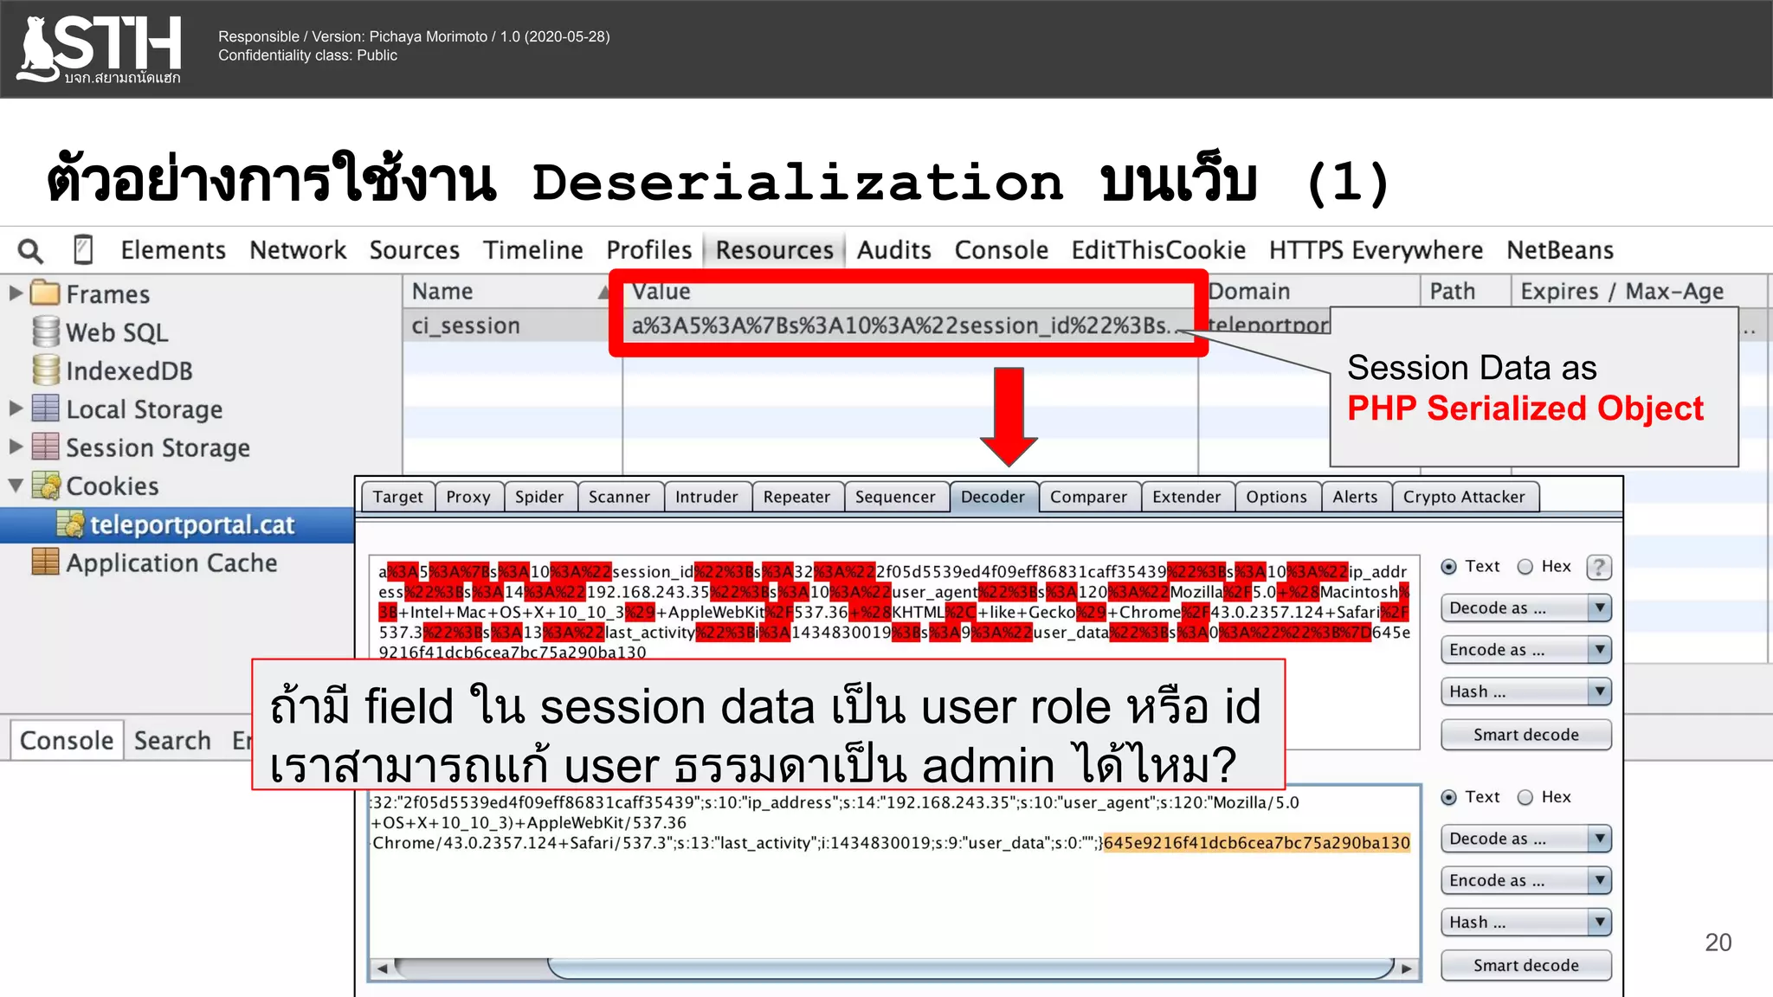This screenshot has height=997, width=1773.
Task: Switch to Burp Extender tab
Action: click(1186, 497)
